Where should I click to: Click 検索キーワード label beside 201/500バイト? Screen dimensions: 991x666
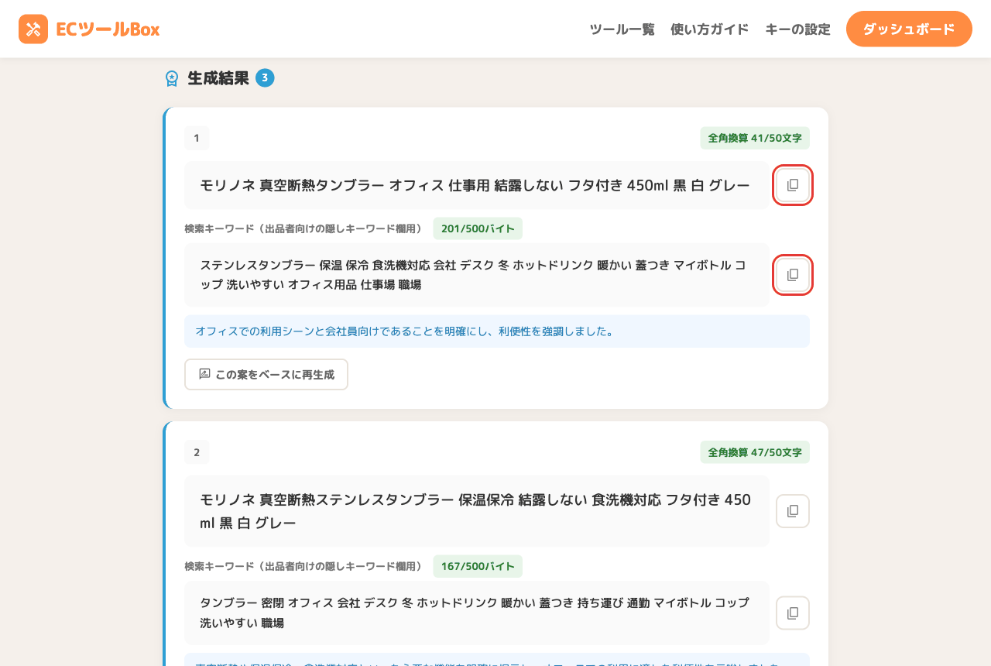tap(303, 228)
